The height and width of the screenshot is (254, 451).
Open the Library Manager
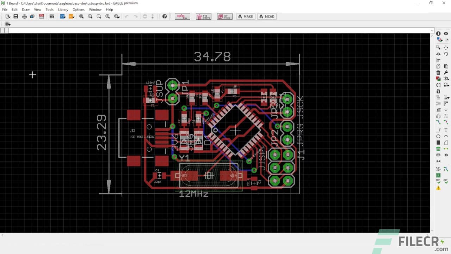(52, 16)
